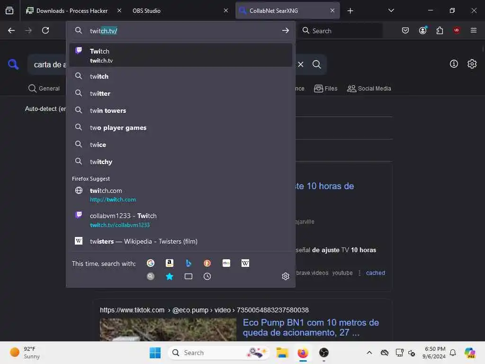The width and height of the screenshot is (485, 364).
Task: Open the weather widget showing 92°F Sunny
Action: click(x=25, y=353)
